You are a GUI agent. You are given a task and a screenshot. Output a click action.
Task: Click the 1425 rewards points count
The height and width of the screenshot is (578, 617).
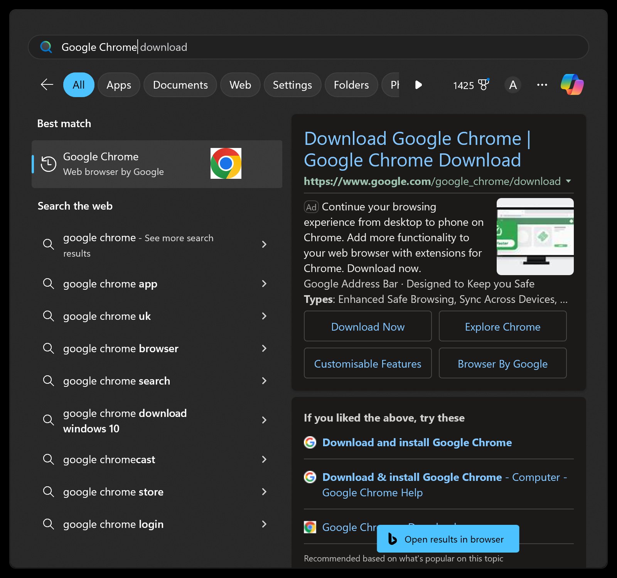coord(464,85)
